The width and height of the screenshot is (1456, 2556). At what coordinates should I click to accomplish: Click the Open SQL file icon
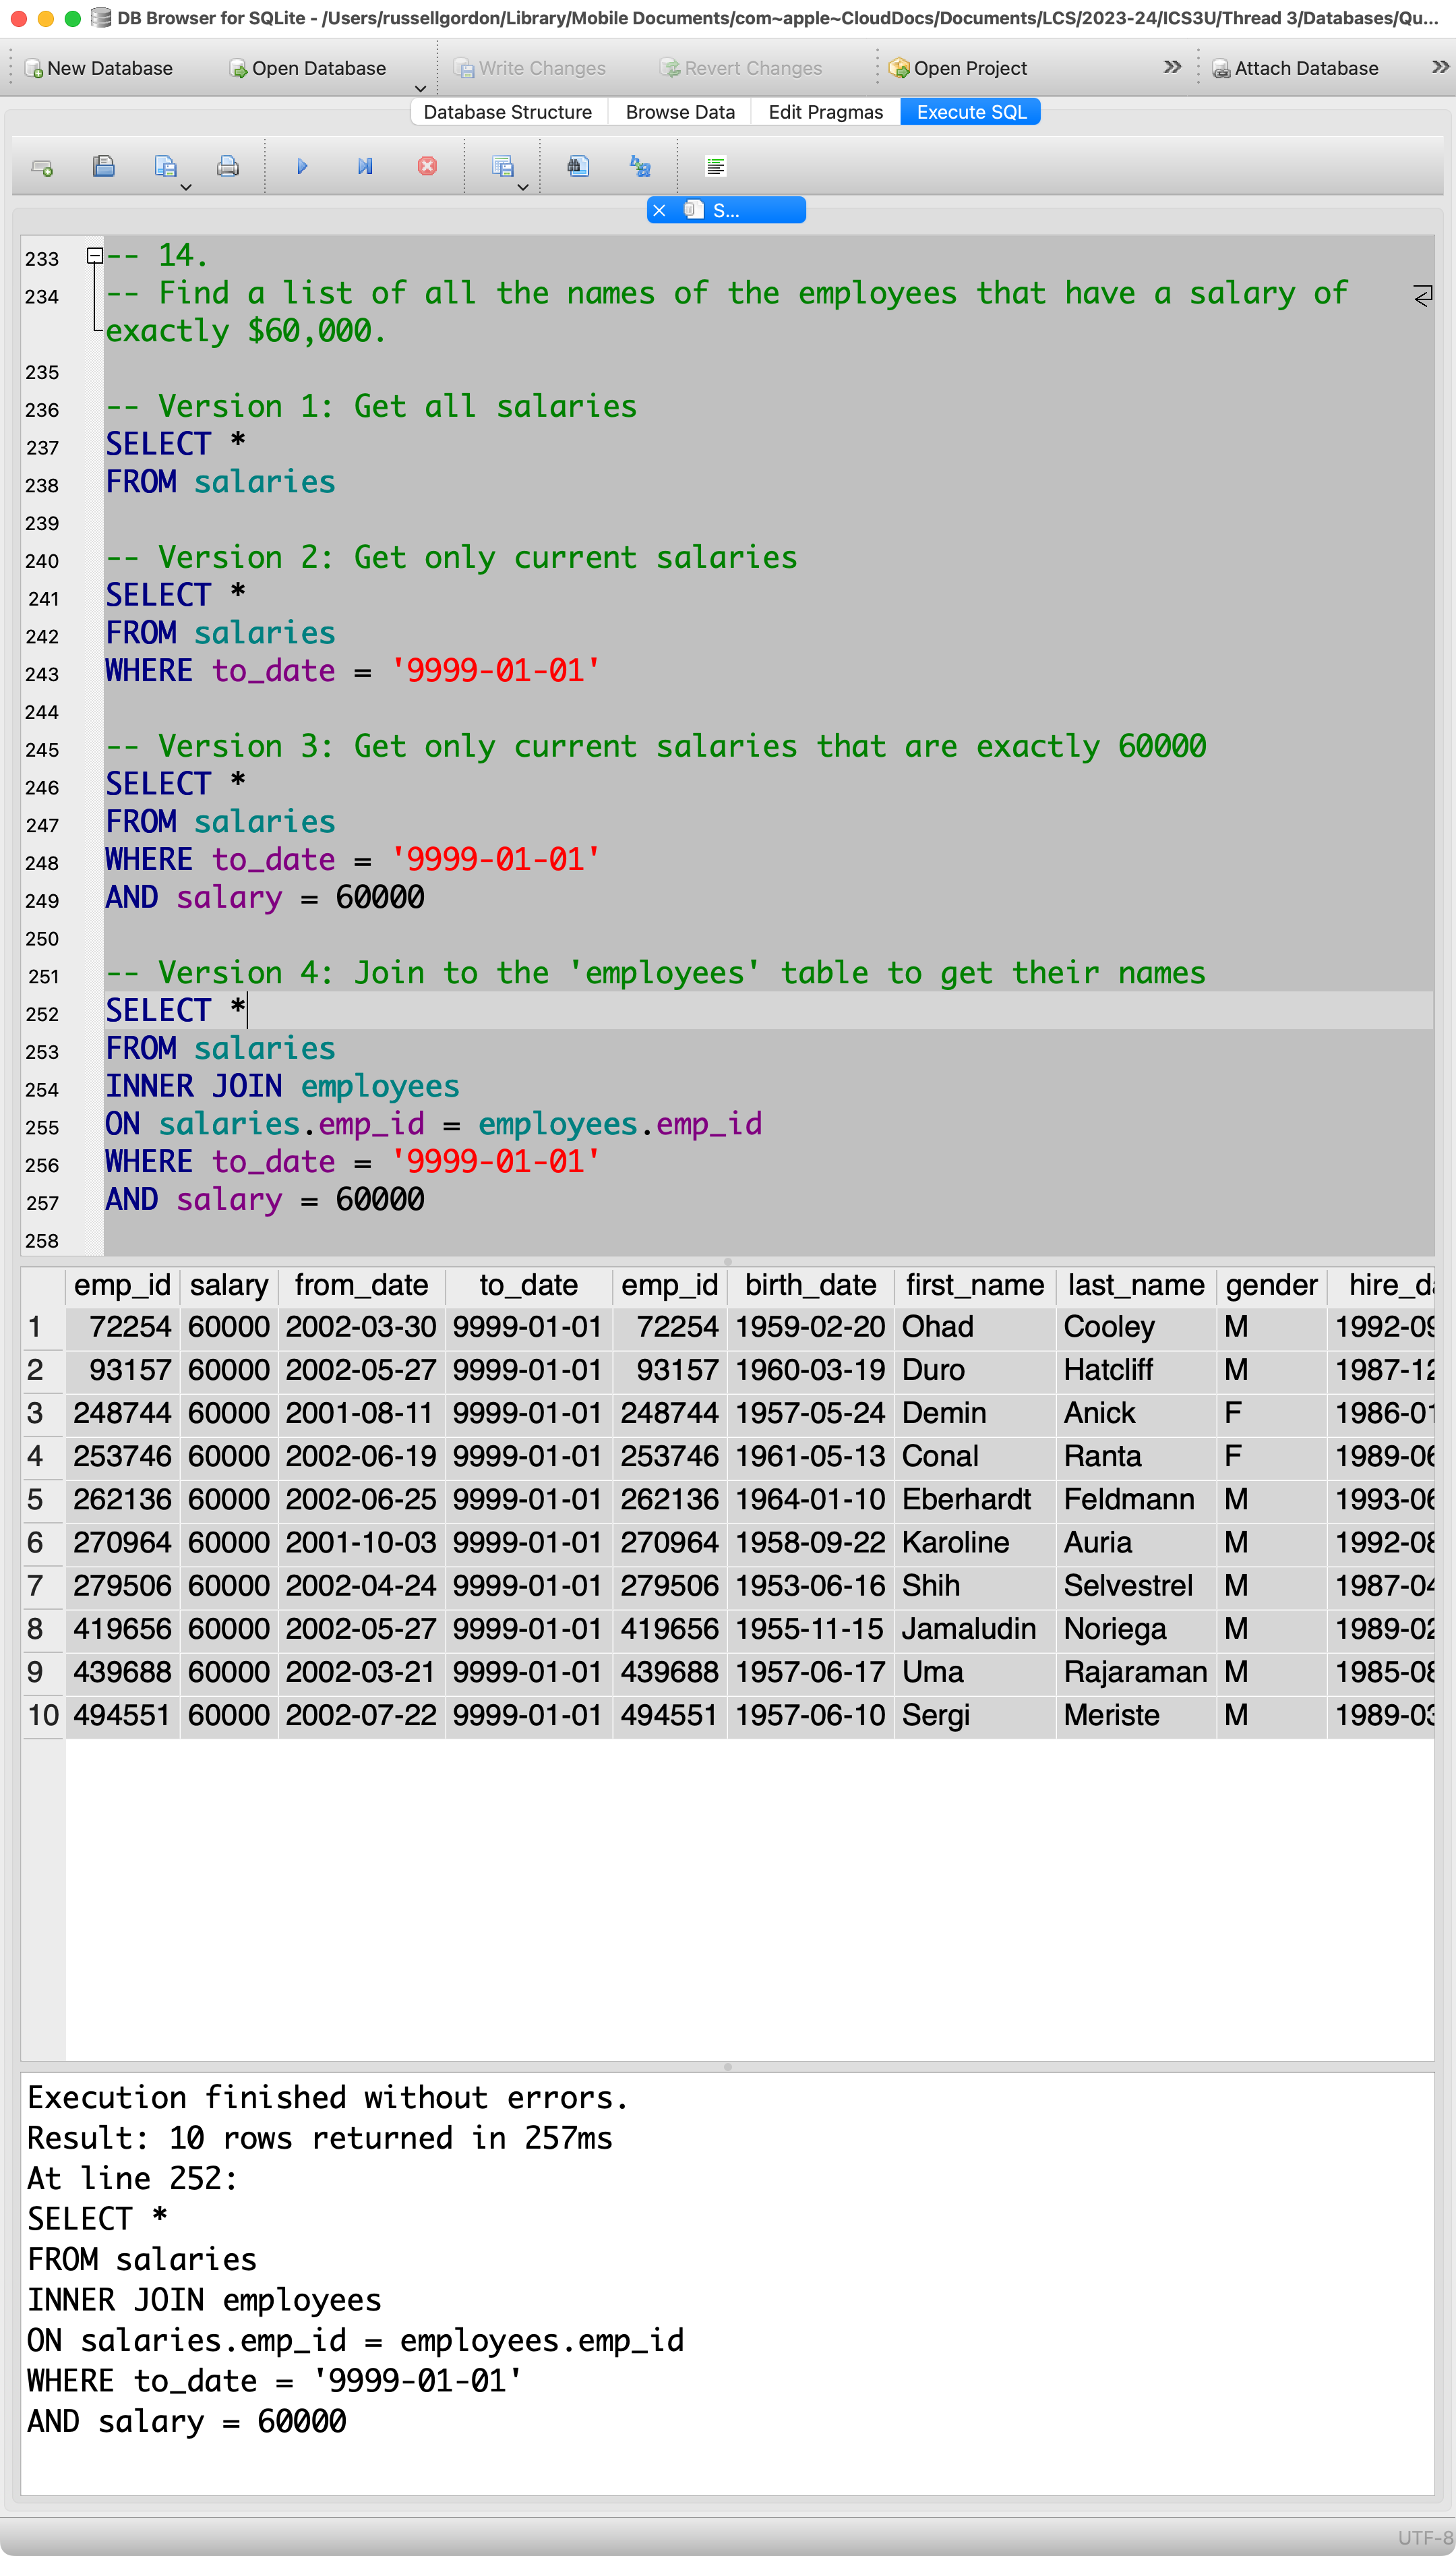[x=103, y=167]
